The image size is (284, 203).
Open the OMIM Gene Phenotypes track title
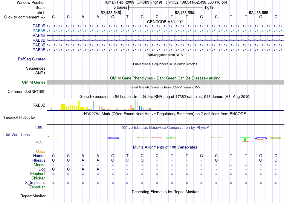click(165, 78)
